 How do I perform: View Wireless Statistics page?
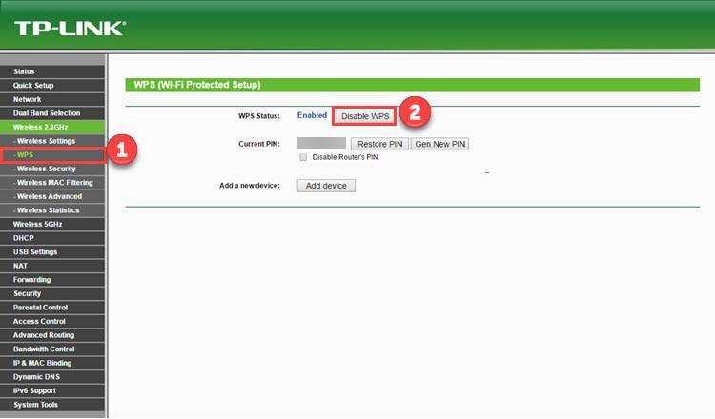52,210
